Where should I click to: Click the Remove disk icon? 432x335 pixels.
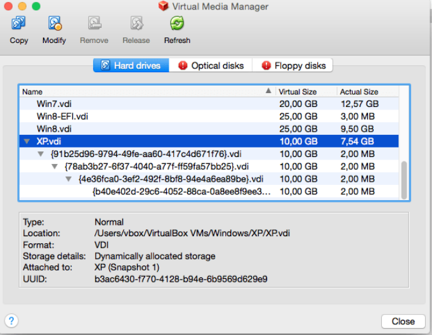[x=95, y=23]
